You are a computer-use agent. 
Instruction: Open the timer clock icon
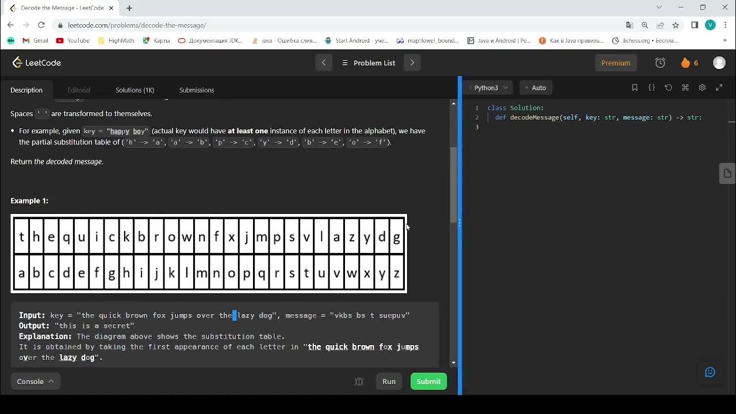[x=660, y=63]
